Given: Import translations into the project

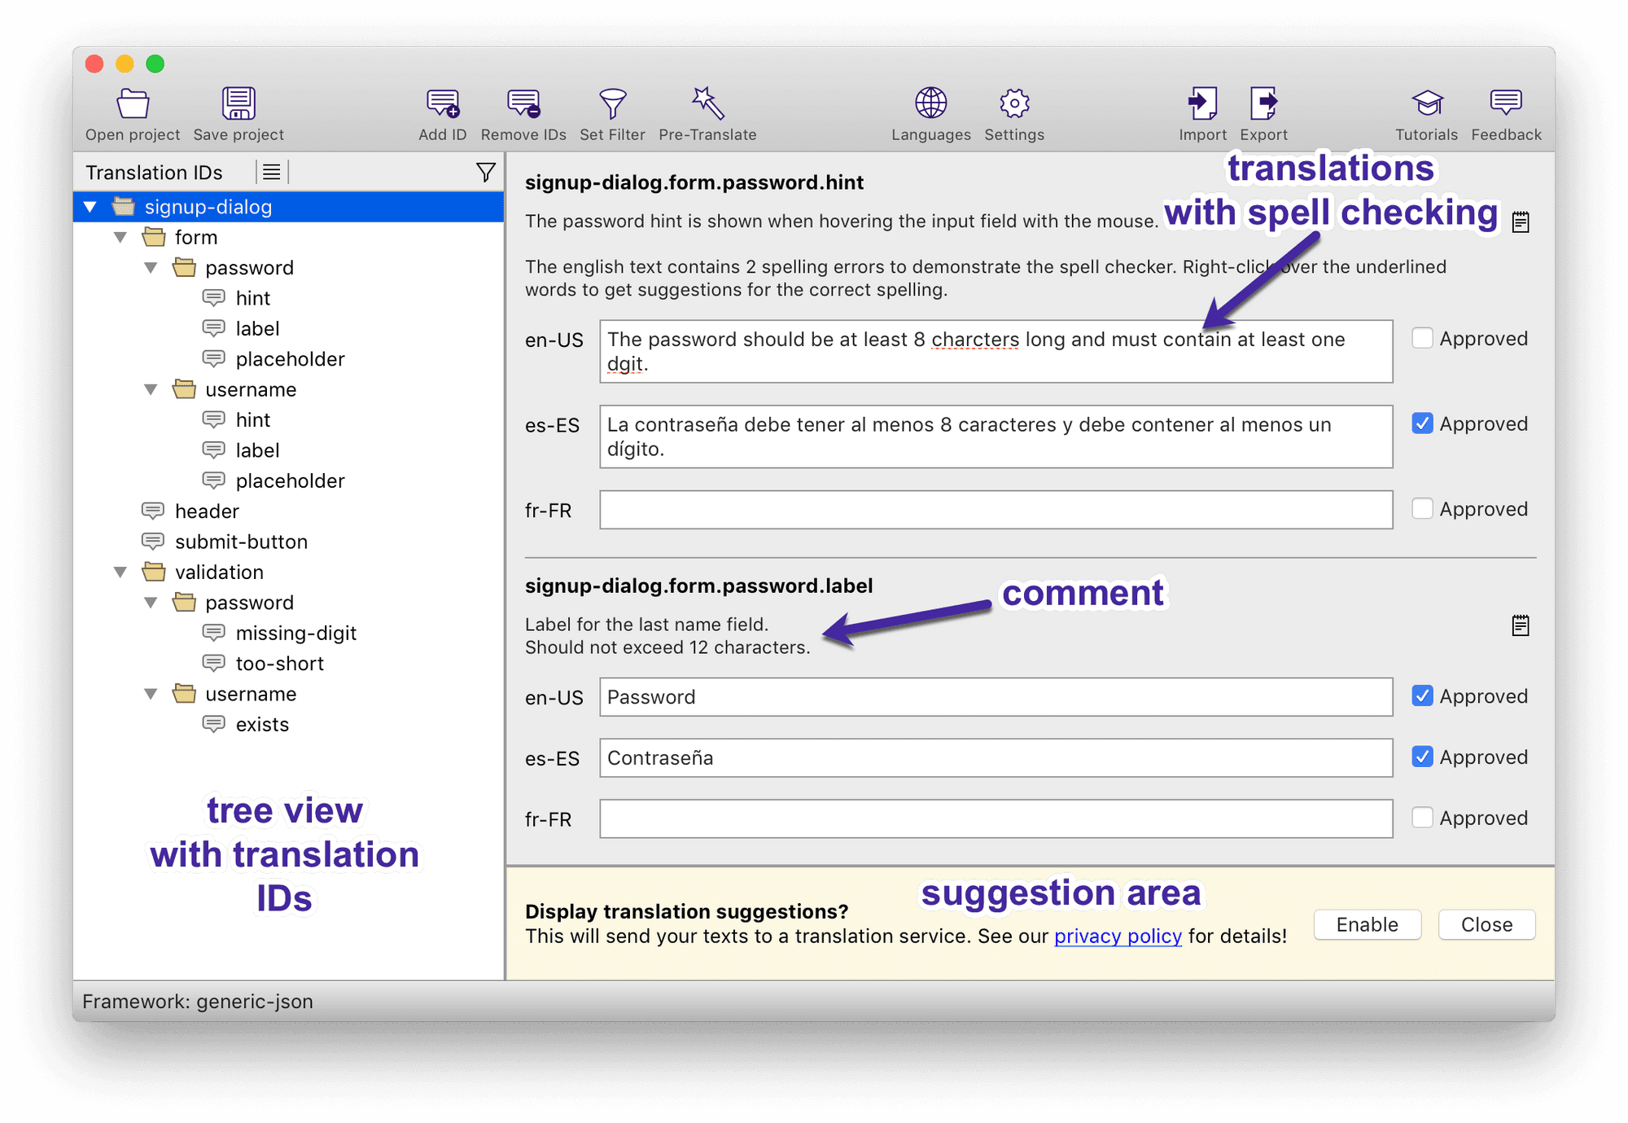Looking at the screenshot, I should (x=1201, y=110).
